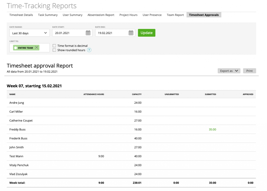Switch to the Project Hours tab
The image size is (267, 191).
[128, 15]
